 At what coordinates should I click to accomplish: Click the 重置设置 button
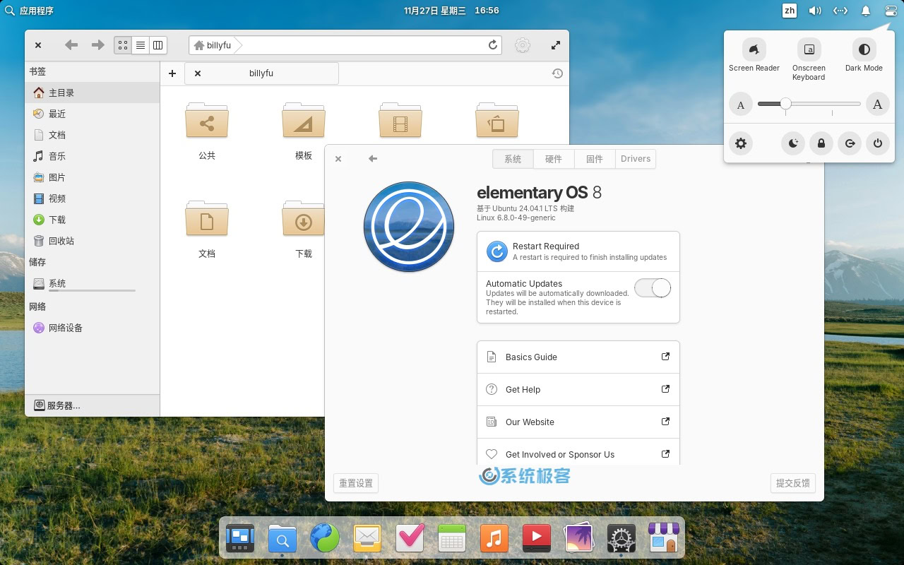click(356, 483)
